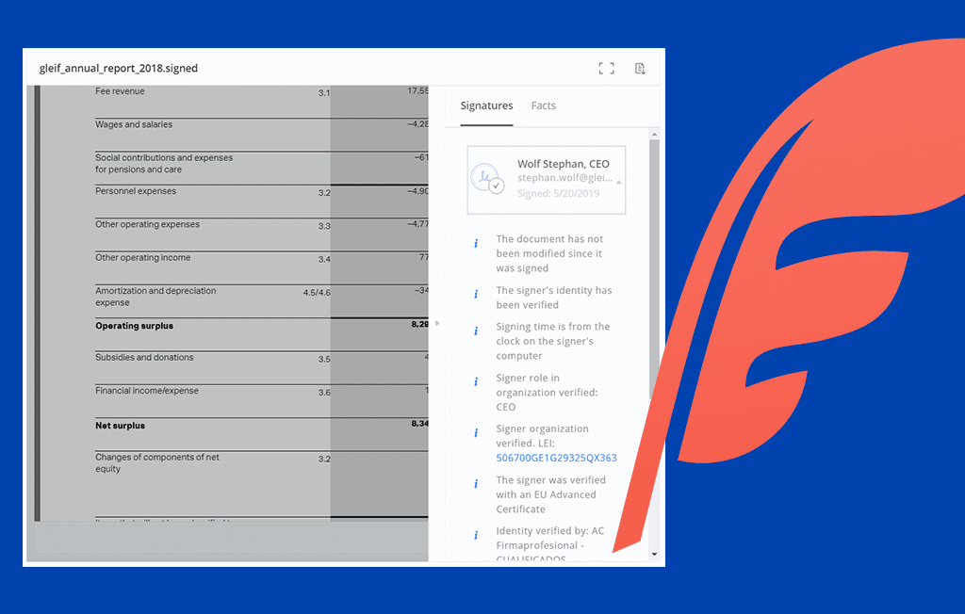Viewport: 965px width, 614px height.
Task: Click the 'Personnel expenses' row label
Action: [x=136, y=191]
